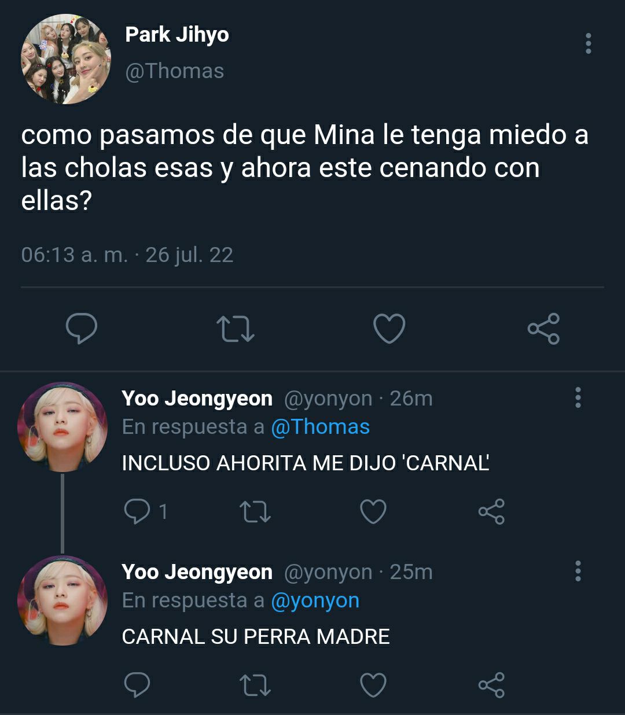Reply to 'CARNAL SU PERRA MADRE' tweet
Screen dimensions: 625x715
[x=137, y=685]
